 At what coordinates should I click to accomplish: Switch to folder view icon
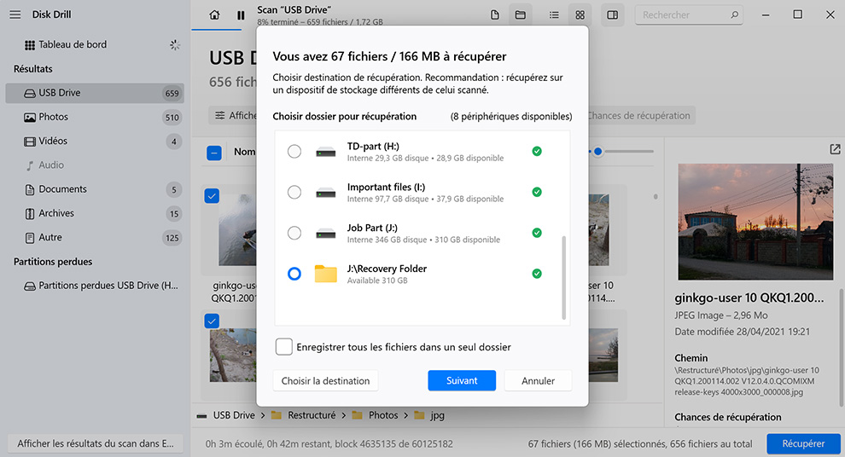[521, 15]
